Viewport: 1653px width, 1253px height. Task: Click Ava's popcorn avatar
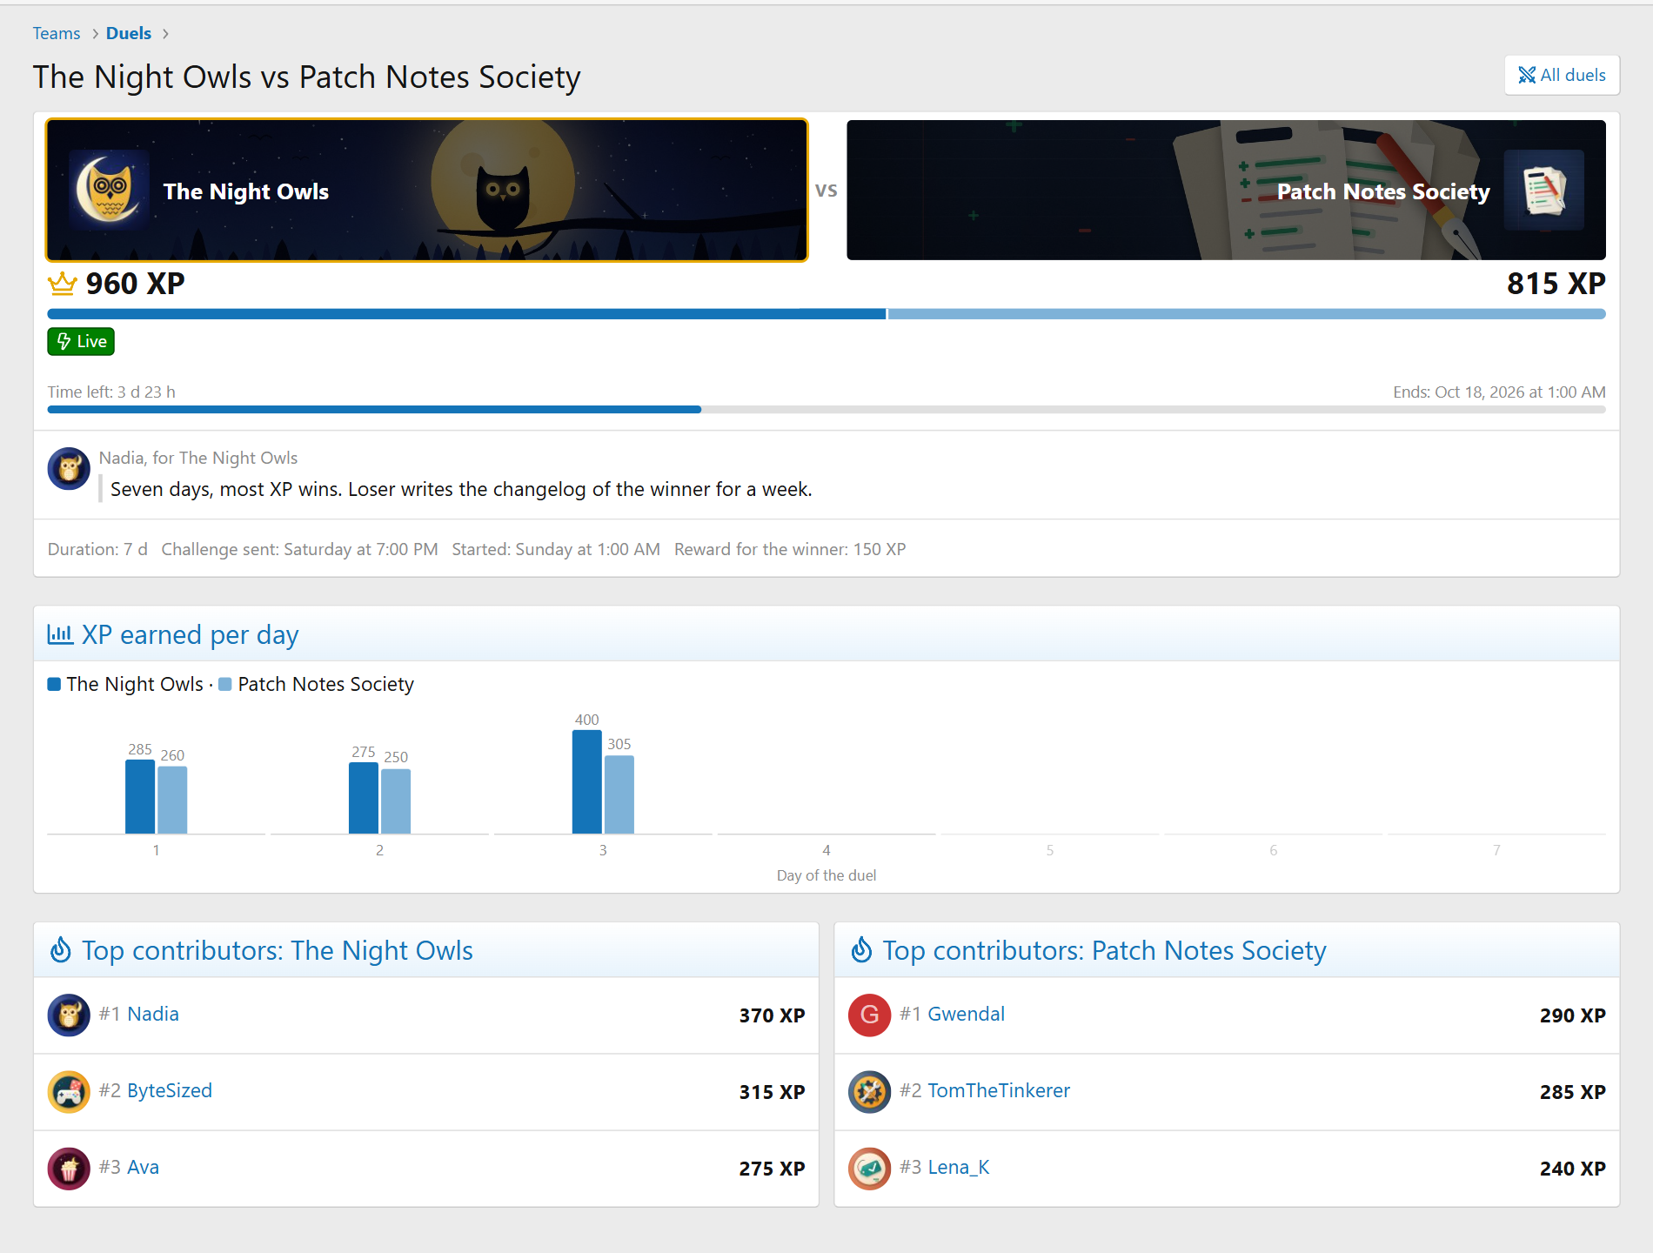[69, 1169]
